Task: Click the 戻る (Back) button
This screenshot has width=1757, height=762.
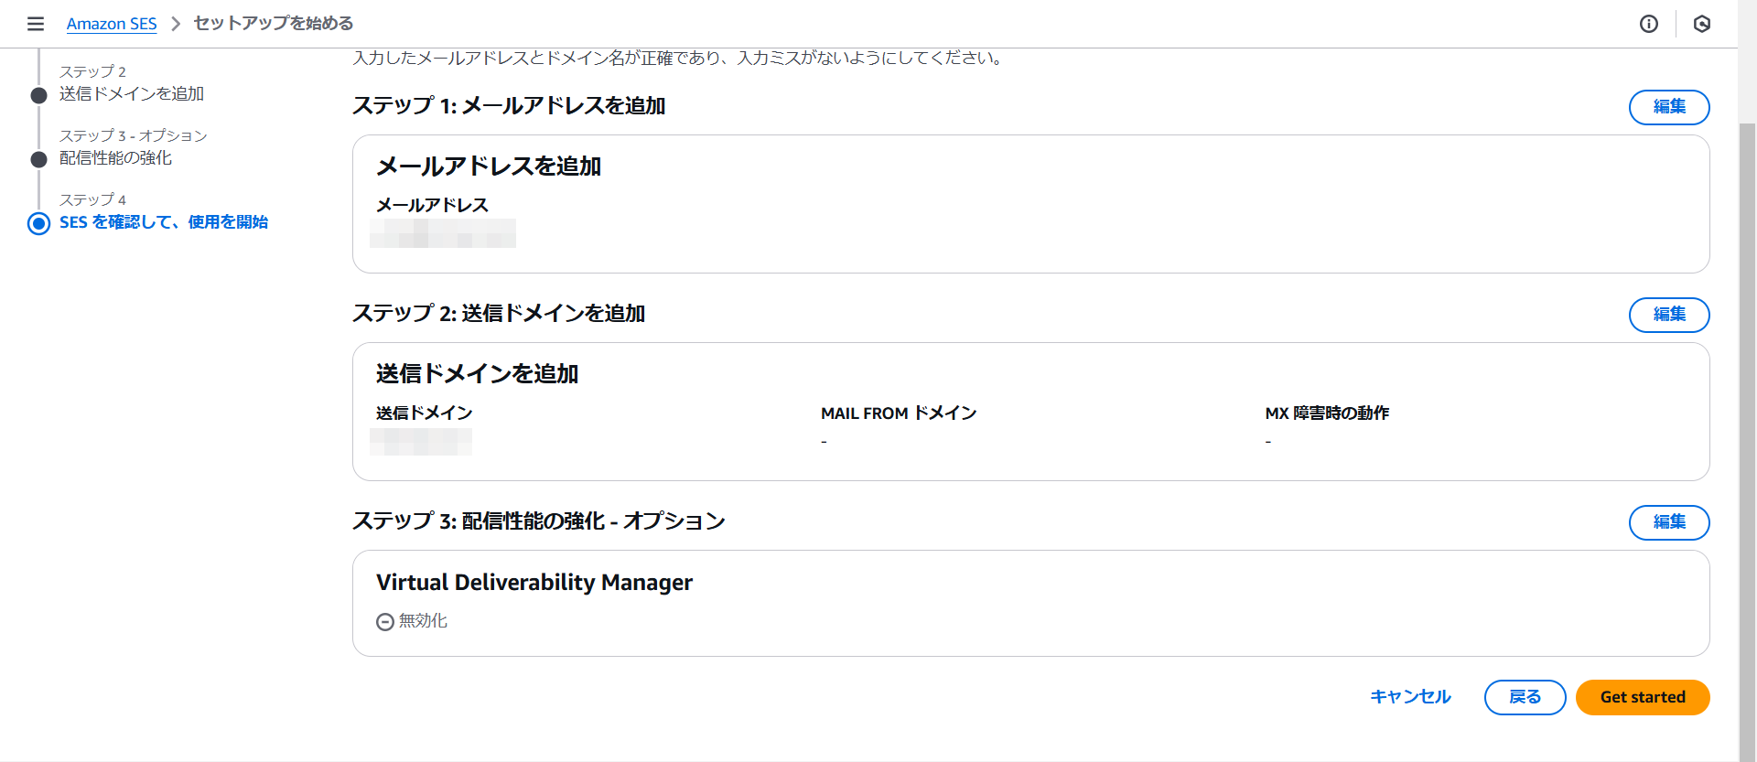Action: (x=1525, y=697)
